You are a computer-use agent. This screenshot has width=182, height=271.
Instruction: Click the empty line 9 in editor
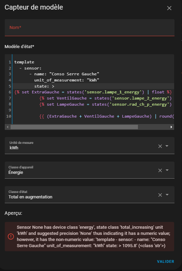point(93,110)
